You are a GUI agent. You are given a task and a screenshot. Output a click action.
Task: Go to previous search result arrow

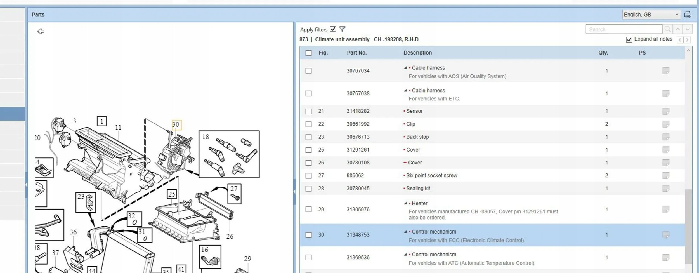678,29
